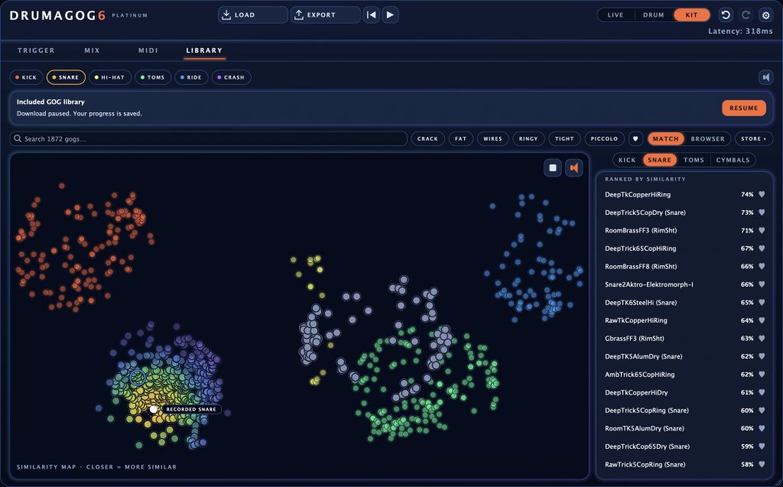Click the heart next to Snare2Aktro-Elektromorph-I
783x487 pixels.
click(762, 284)
